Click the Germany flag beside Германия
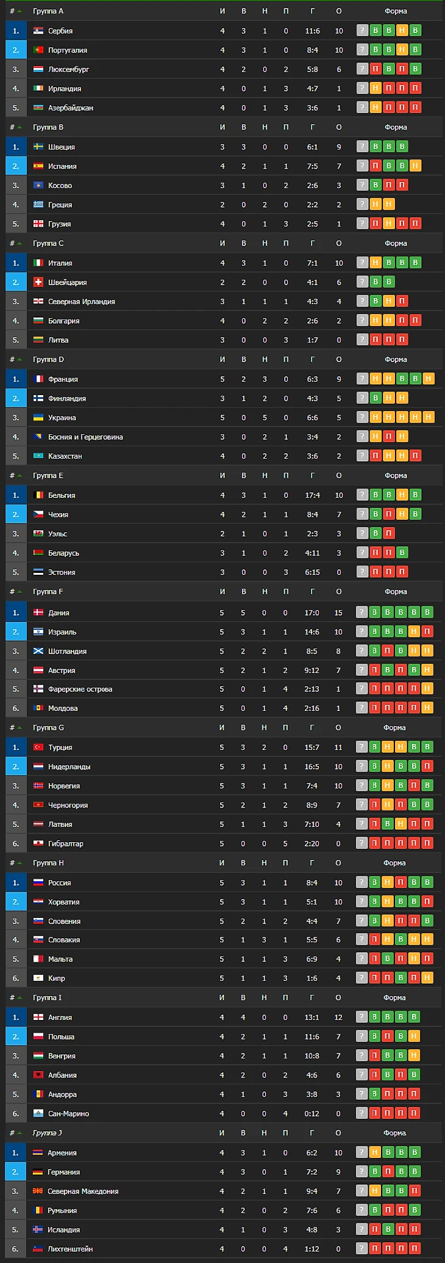 coord(38,1172)
